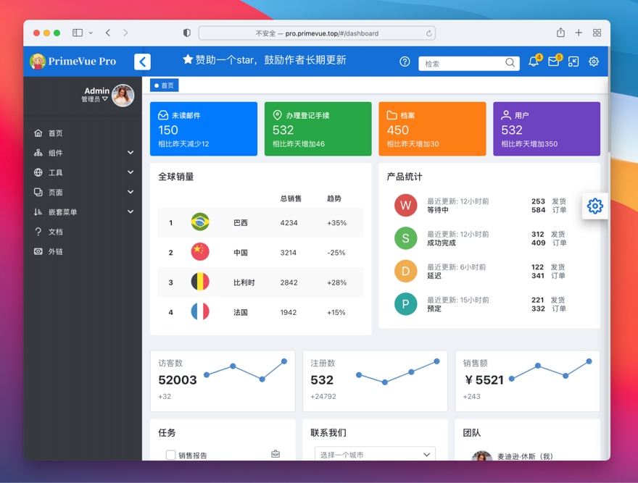Open the header settings gear icon
Viewport: 638px width, 483px height.
coord(594,62)
